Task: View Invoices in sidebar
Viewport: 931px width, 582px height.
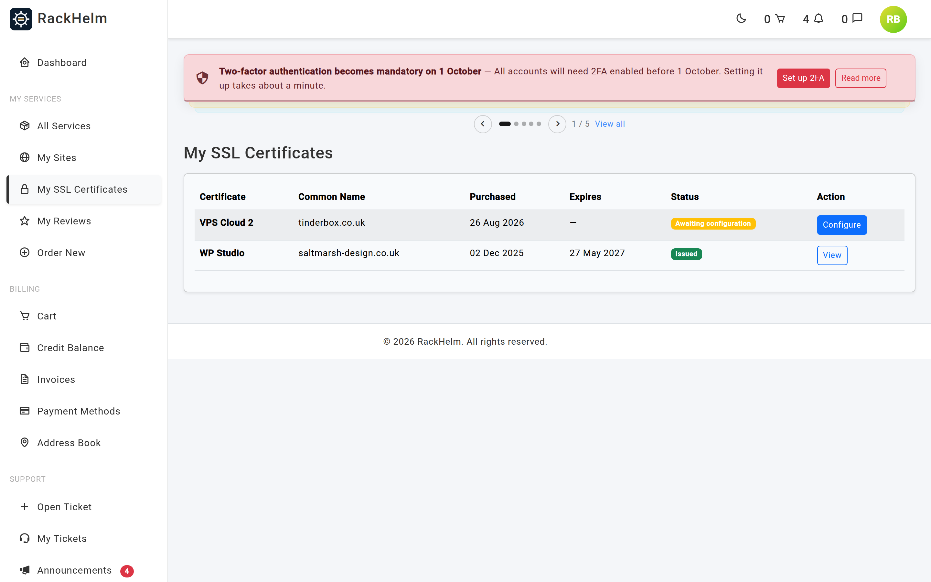Action: click(84, 380)
